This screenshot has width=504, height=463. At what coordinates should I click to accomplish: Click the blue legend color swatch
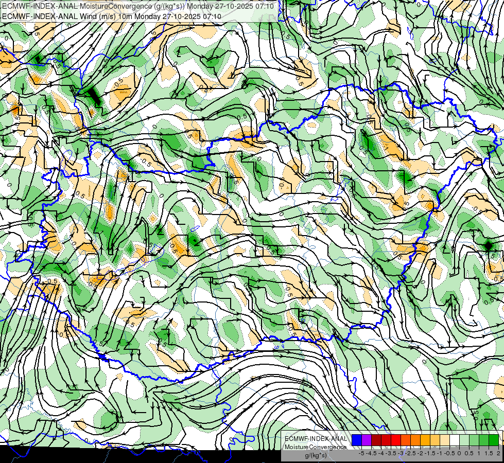coord(357,440)
